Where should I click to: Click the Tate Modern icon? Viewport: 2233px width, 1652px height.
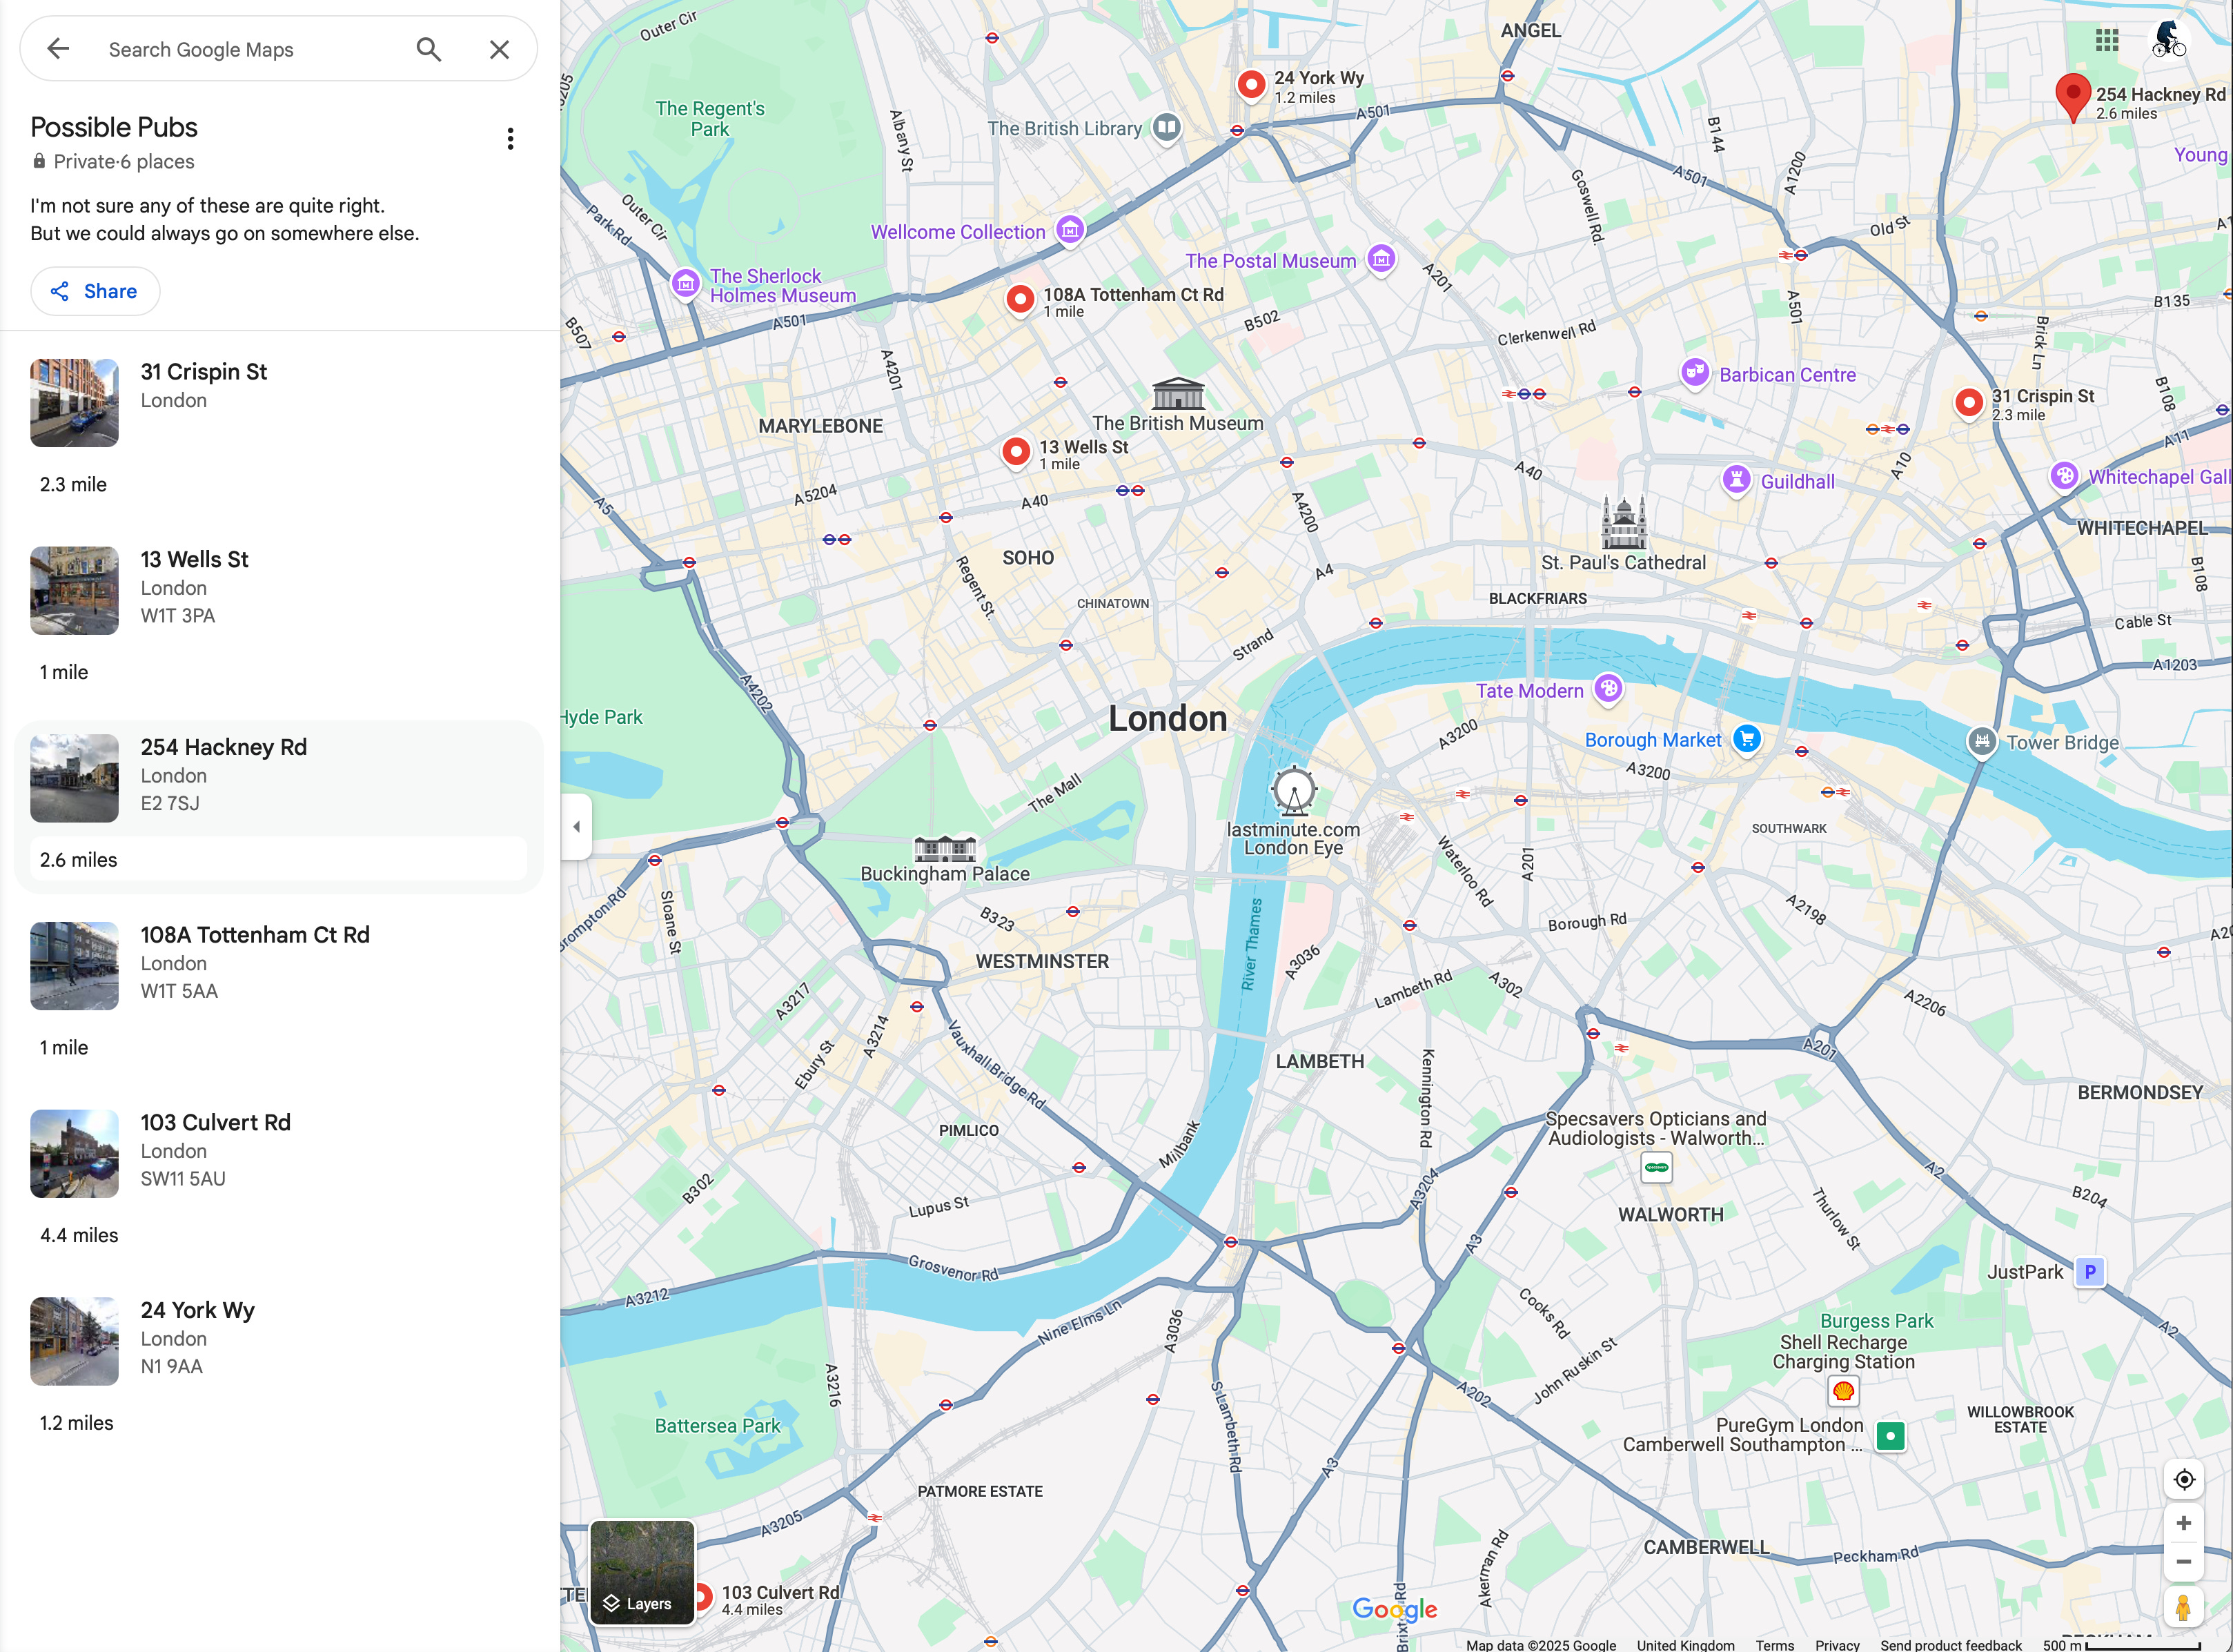pos(1608,689)
